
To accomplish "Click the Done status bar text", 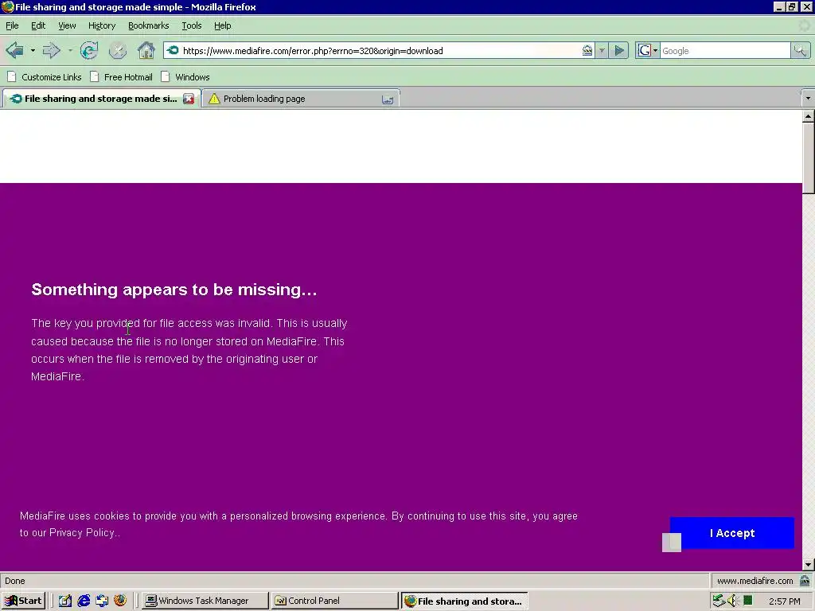I will pos(15,581).
